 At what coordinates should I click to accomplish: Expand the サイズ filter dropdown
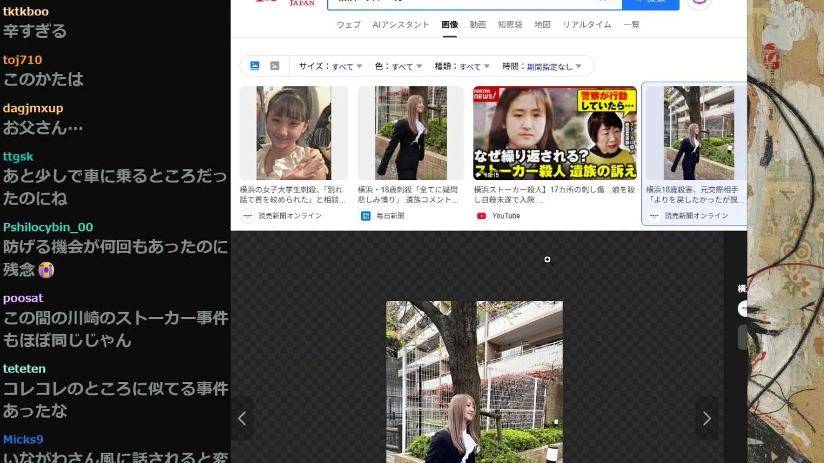330,66
